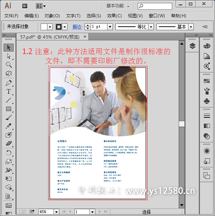Select the Scale tool
215x216 pixels.
pyautogui.click(x=9, y=162)
